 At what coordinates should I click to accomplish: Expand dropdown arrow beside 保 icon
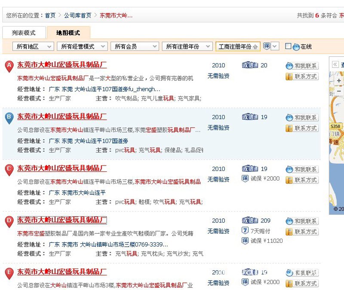[x=275, y=46]
